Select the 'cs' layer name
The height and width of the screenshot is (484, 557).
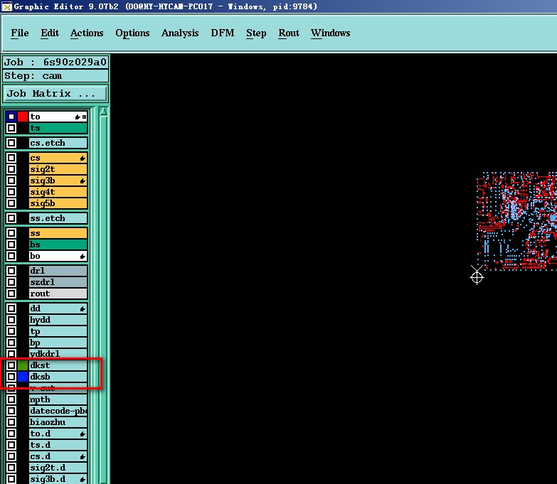pyautogui.click(x=58, y=158)
